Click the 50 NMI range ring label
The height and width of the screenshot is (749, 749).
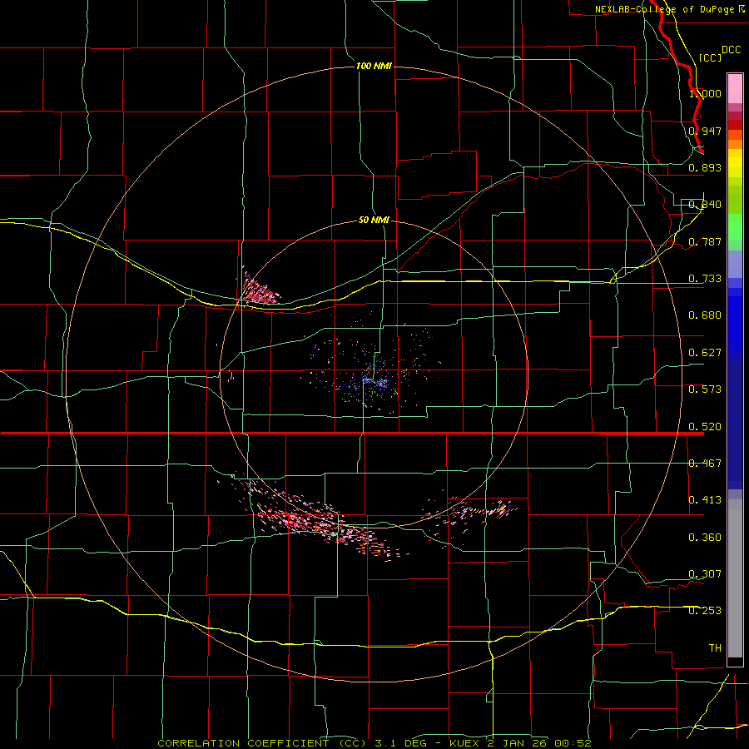[x=374, y=220]
